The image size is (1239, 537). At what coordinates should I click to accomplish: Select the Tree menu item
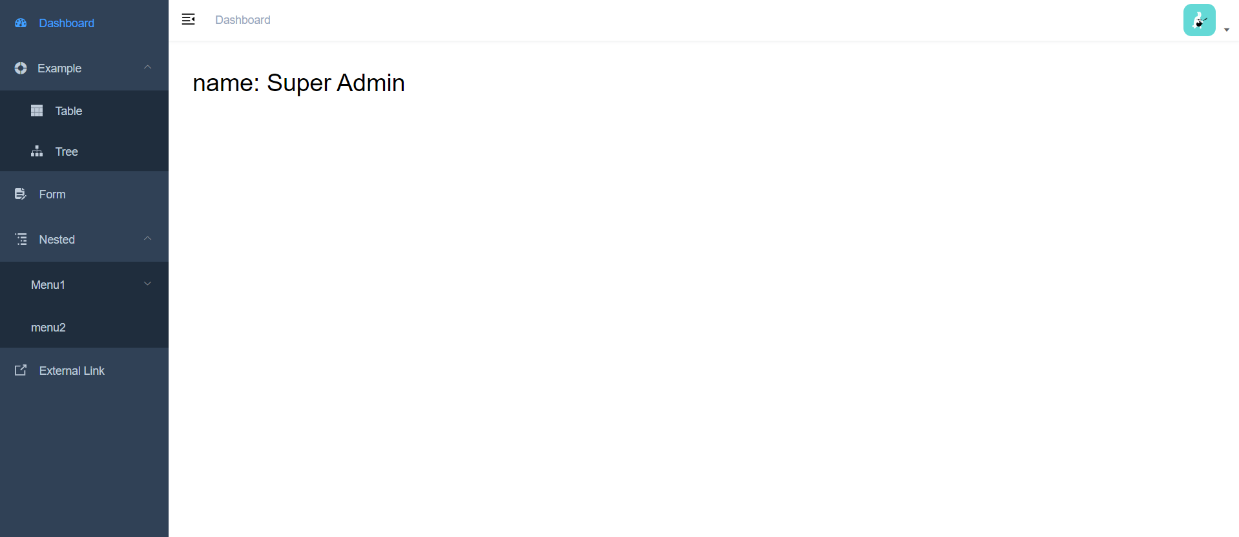pos(67,152)
